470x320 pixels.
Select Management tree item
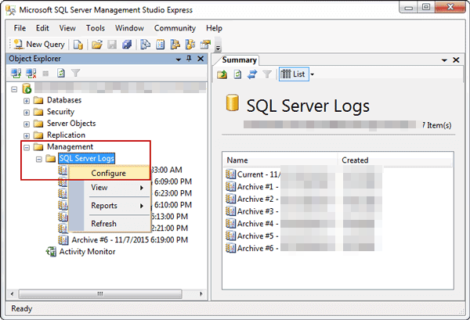tap(70, 146)
